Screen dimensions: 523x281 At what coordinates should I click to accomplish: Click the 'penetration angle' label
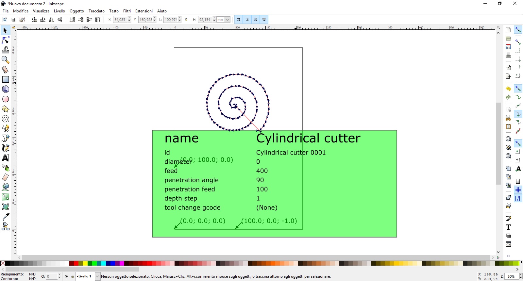(192, 180)
